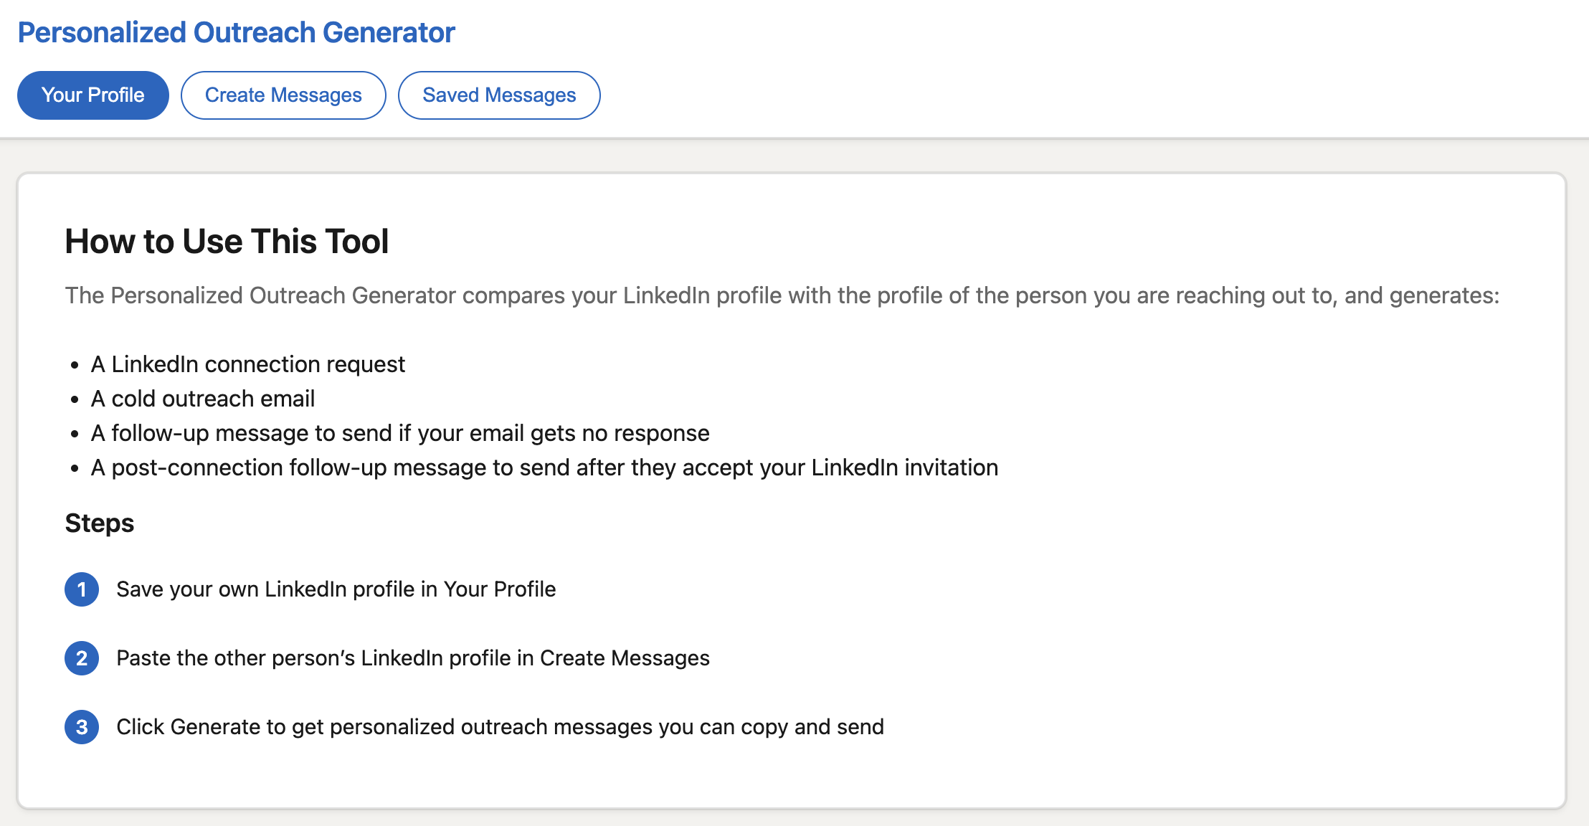Select the Your Profile tab

point(93,94)
